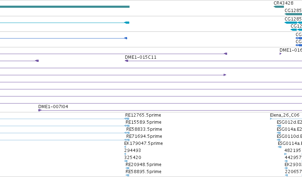The height and width of the screenshot is (177, 302).
Task: Select the DME1-007I04 start arrow
Action: (40, 110)
